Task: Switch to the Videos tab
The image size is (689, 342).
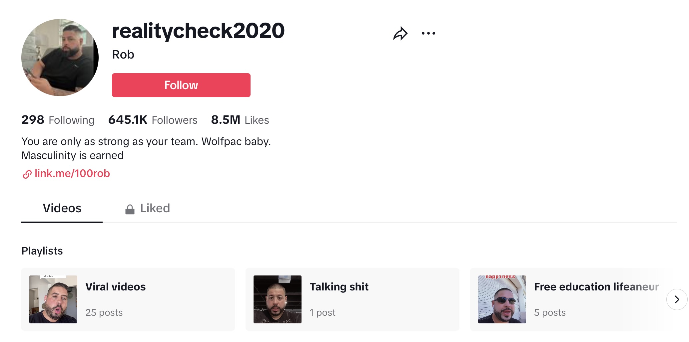Action: pyautogui.click(x=62, y=208)
